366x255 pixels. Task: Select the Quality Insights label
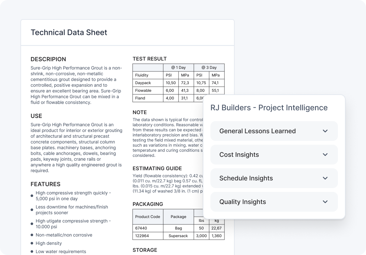(x=242, y=202)
